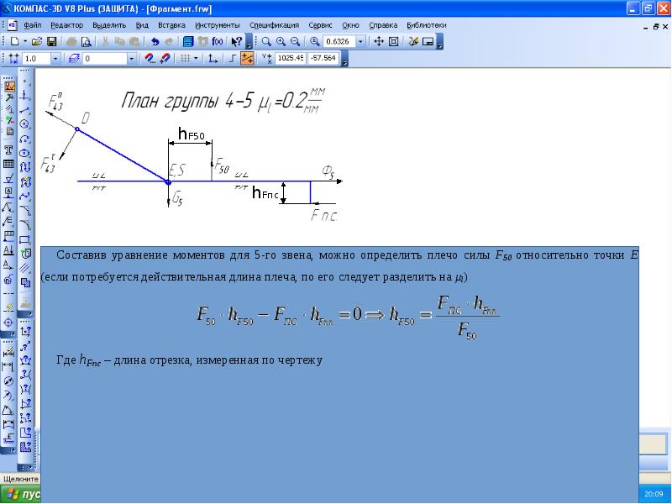Viewport: 672px width, 504px height.
Task: Open the layer number 0 dropdown
Action: point(132,59)
